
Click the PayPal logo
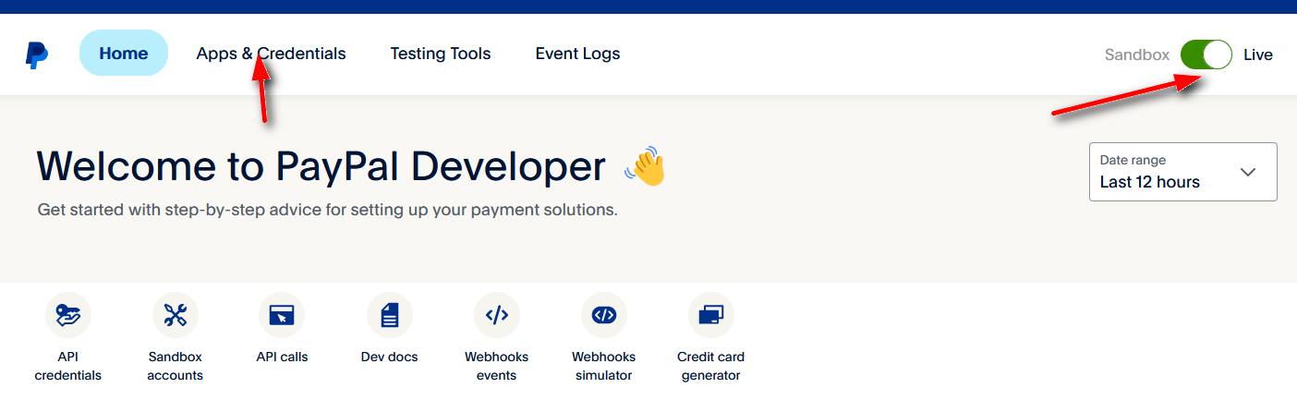[x=37, y=55]
